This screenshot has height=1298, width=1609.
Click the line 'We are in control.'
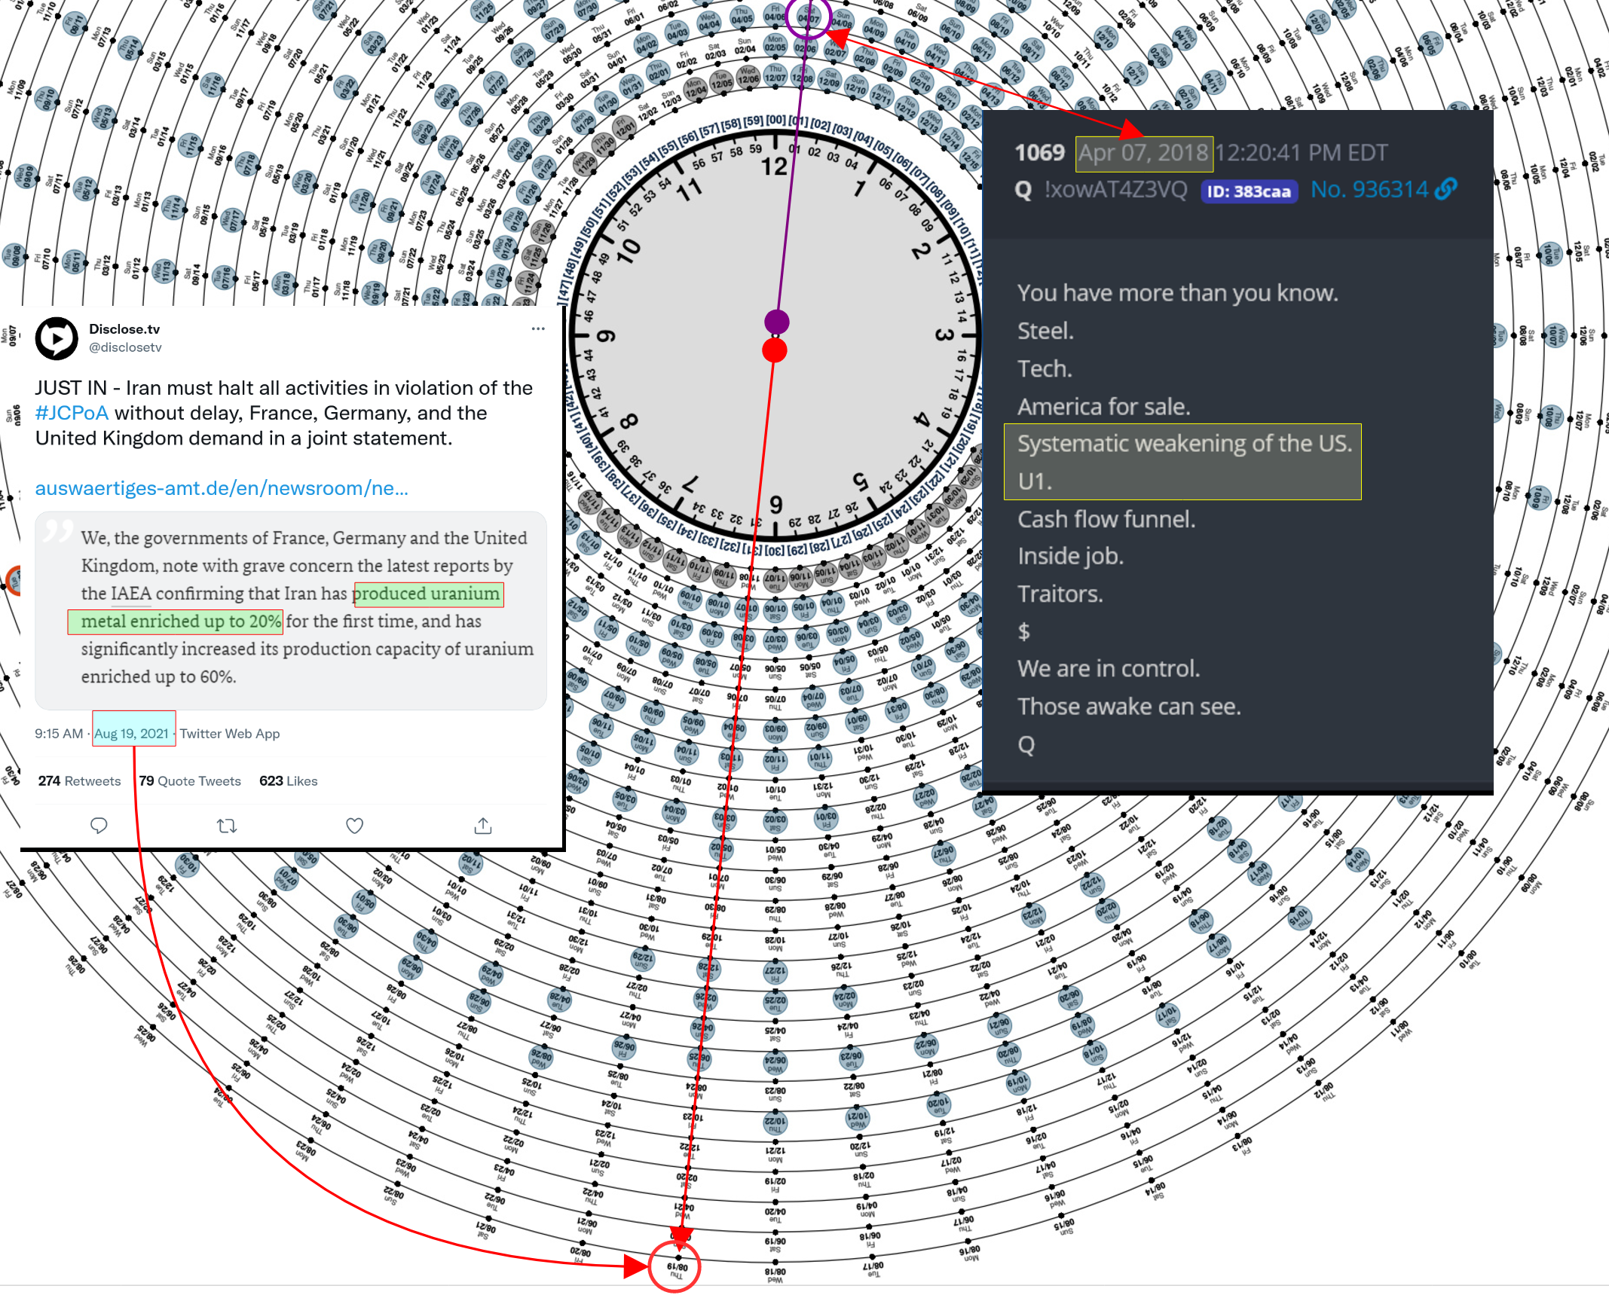tap(1109, 668)
